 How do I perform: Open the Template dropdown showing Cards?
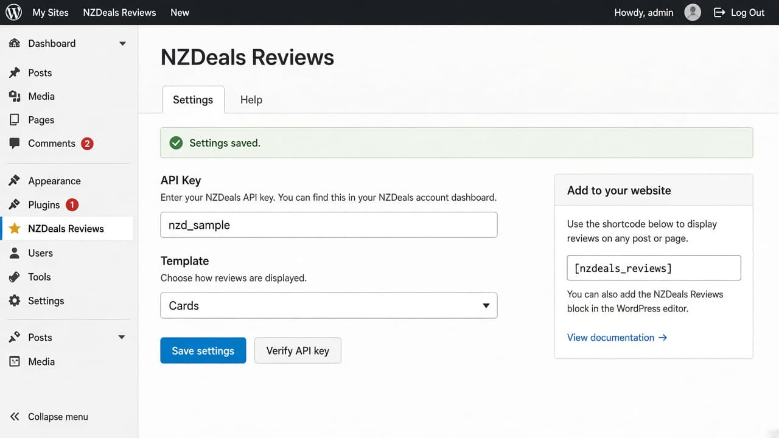pos(329,305)
